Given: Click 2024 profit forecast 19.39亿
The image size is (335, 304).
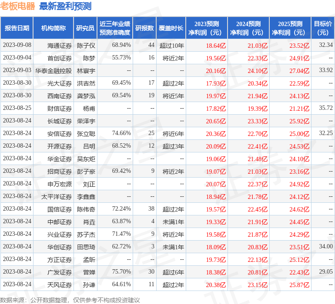Looking at the screenshot, I should click(258, 109).
